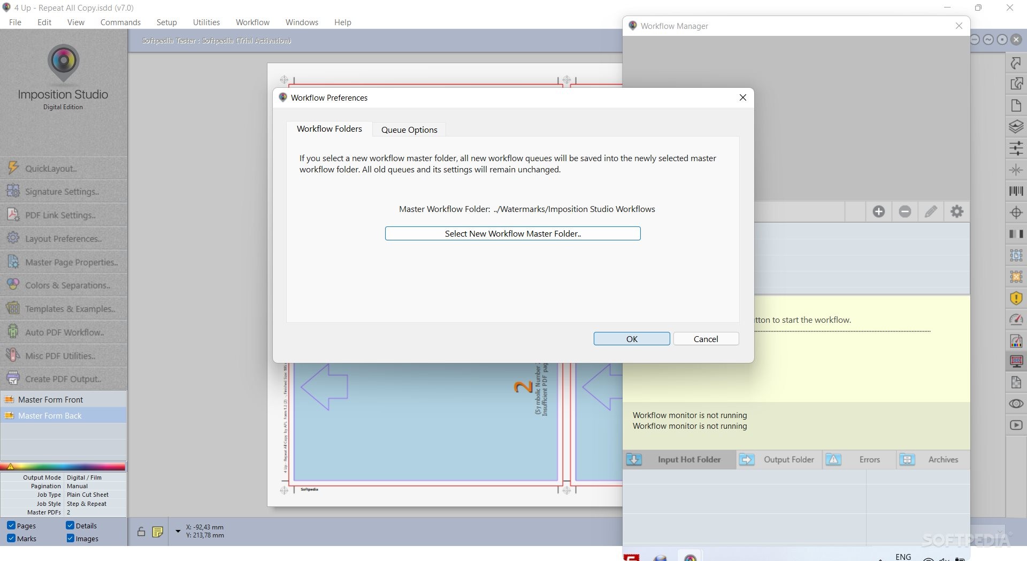Click the orange dashed selection frame icon

[x=1016, y=277]
